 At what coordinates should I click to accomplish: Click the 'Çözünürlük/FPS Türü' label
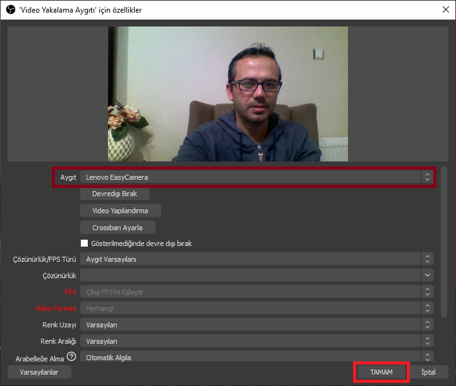tap(44, 259)
